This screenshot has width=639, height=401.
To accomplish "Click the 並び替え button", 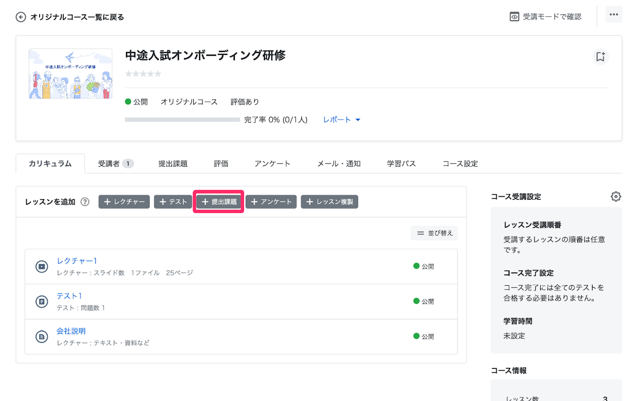I will click(x=434, y=233).
